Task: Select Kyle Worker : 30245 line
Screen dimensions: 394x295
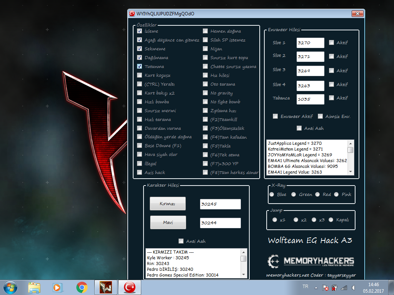Action: [168, 258]
